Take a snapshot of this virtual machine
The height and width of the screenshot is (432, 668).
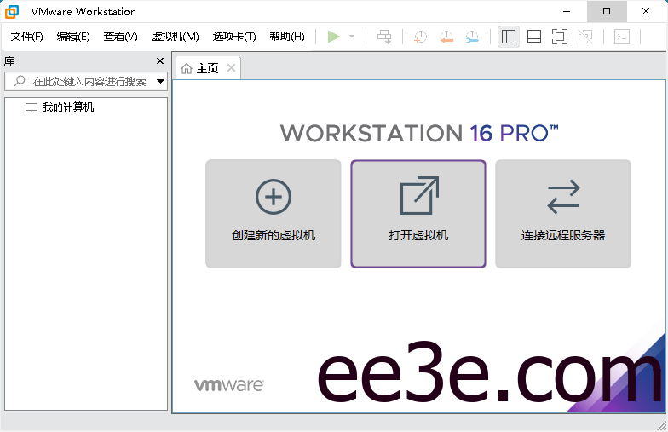pyautogui.click(x=420, y=37)
